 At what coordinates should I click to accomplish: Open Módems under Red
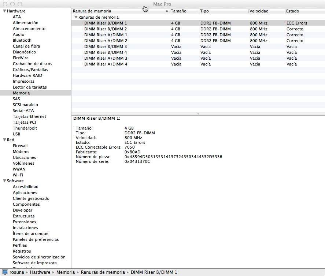(x=21, y=152)
